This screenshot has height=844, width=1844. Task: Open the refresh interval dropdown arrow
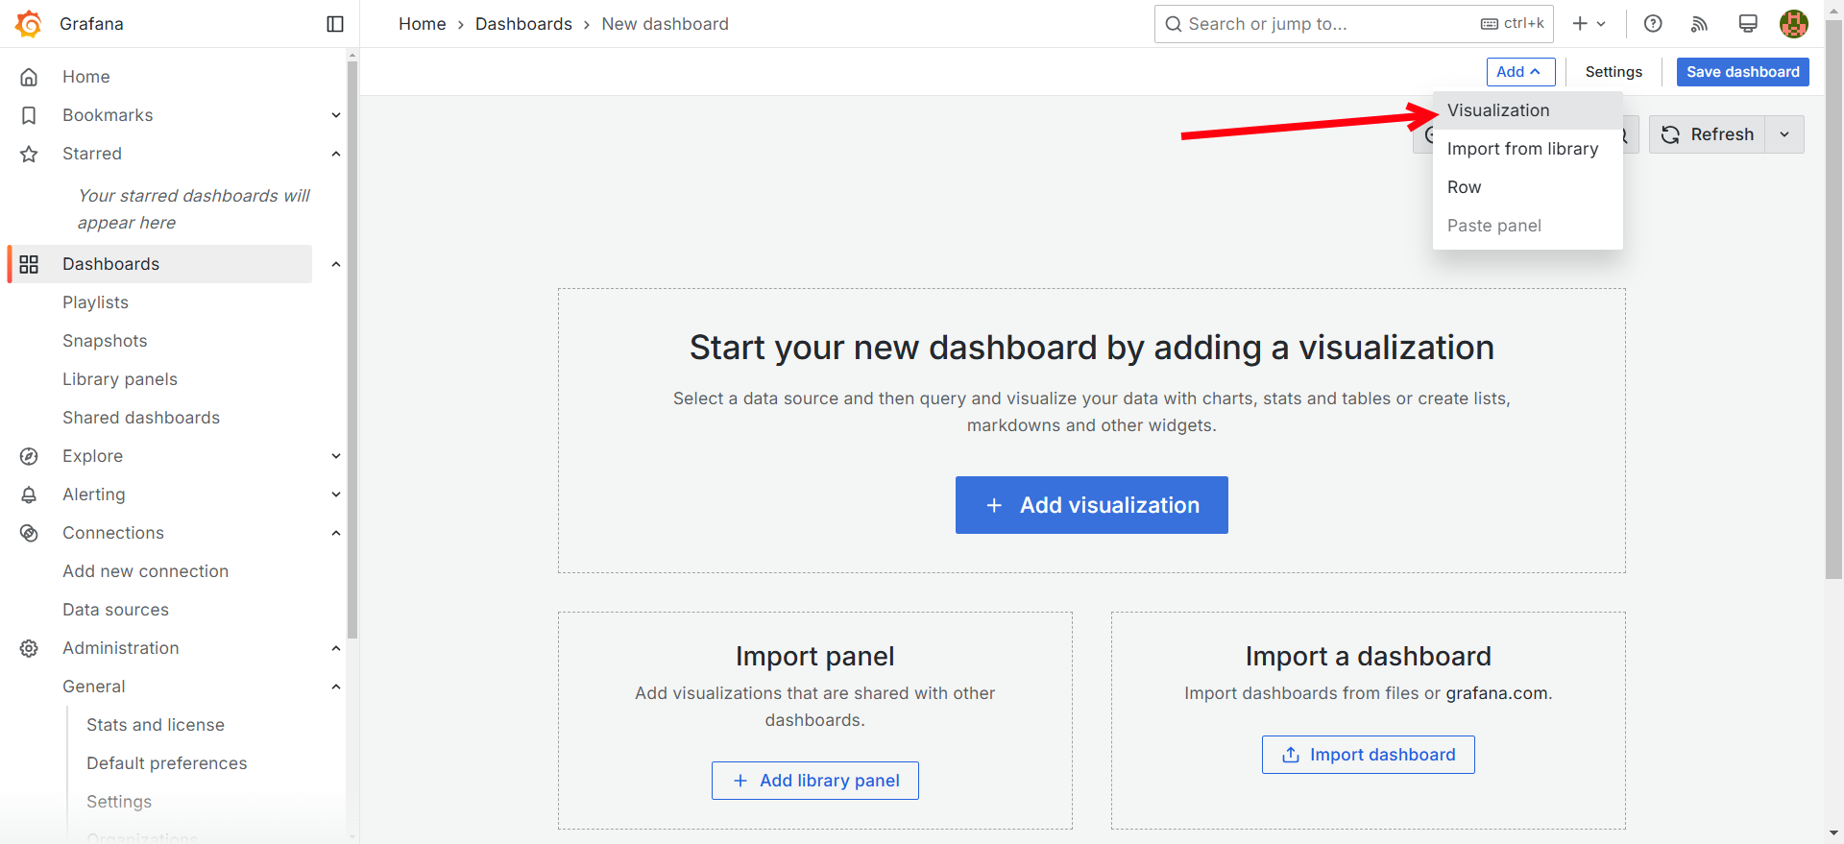pos(1784,134)
